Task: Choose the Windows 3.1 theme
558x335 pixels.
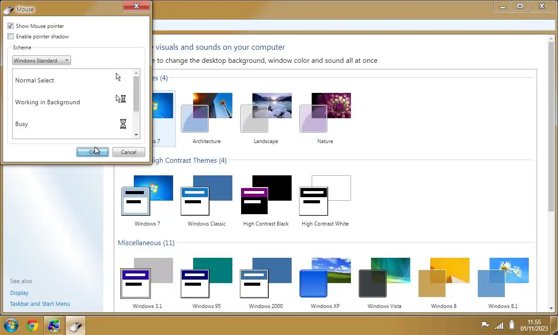Action: point(147,278)
